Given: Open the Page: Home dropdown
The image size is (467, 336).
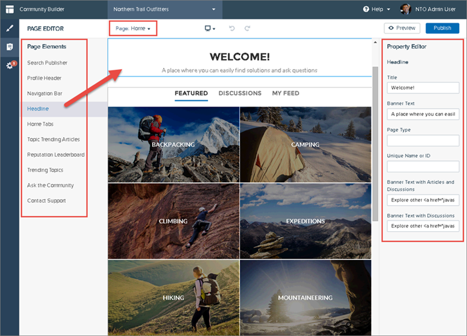Looking at the screenshot, I should pos(133,29).
